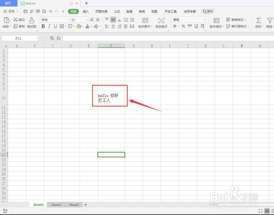
Task: Click Increase Decimal icon
Action: point(196,26)
